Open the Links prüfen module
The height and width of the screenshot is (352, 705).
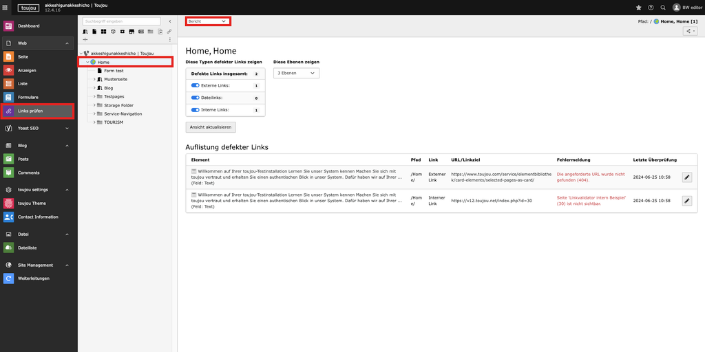[x=38, y=111]
